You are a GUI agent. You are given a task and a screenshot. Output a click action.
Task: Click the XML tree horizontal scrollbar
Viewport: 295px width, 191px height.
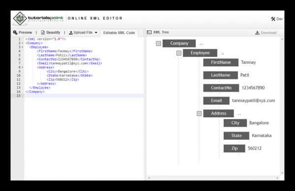[x=213, y=178]
